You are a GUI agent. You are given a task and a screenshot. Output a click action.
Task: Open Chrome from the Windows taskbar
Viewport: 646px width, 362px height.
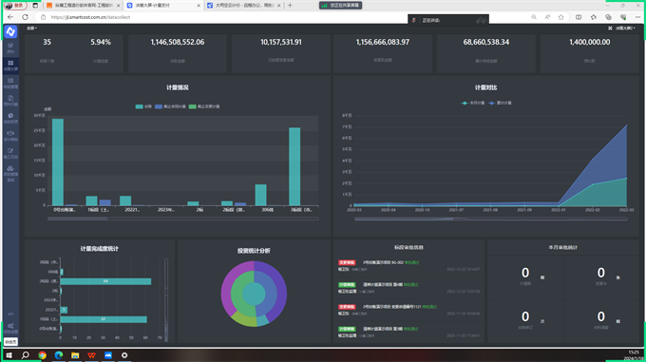point(42,355)
